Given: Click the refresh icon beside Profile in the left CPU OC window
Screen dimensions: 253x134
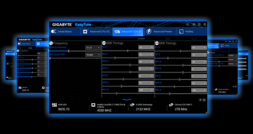Looking at the screenshot, I should (x=20, y=48).
